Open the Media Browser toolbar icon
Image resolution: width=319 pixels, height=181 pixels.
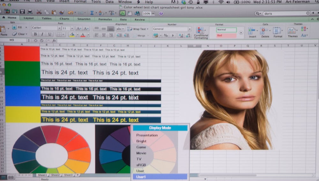tap(137, 13)
